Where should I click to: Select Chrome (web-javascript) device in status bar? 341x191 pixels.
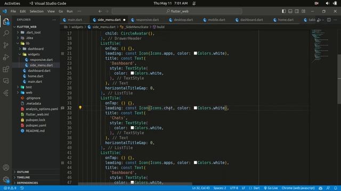pyautogui.click(x=298, y=188)
